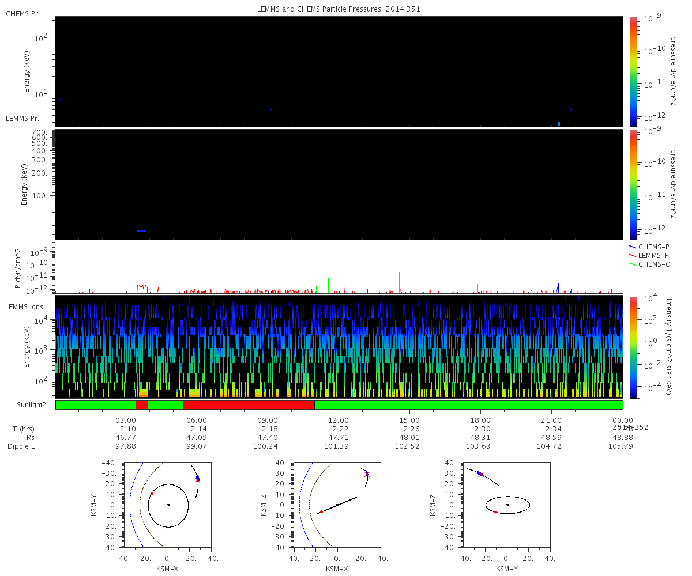Viewport: 692px width, 576px height.
Task: Click the short first red Sunlight segment
Action: (142, 405)
